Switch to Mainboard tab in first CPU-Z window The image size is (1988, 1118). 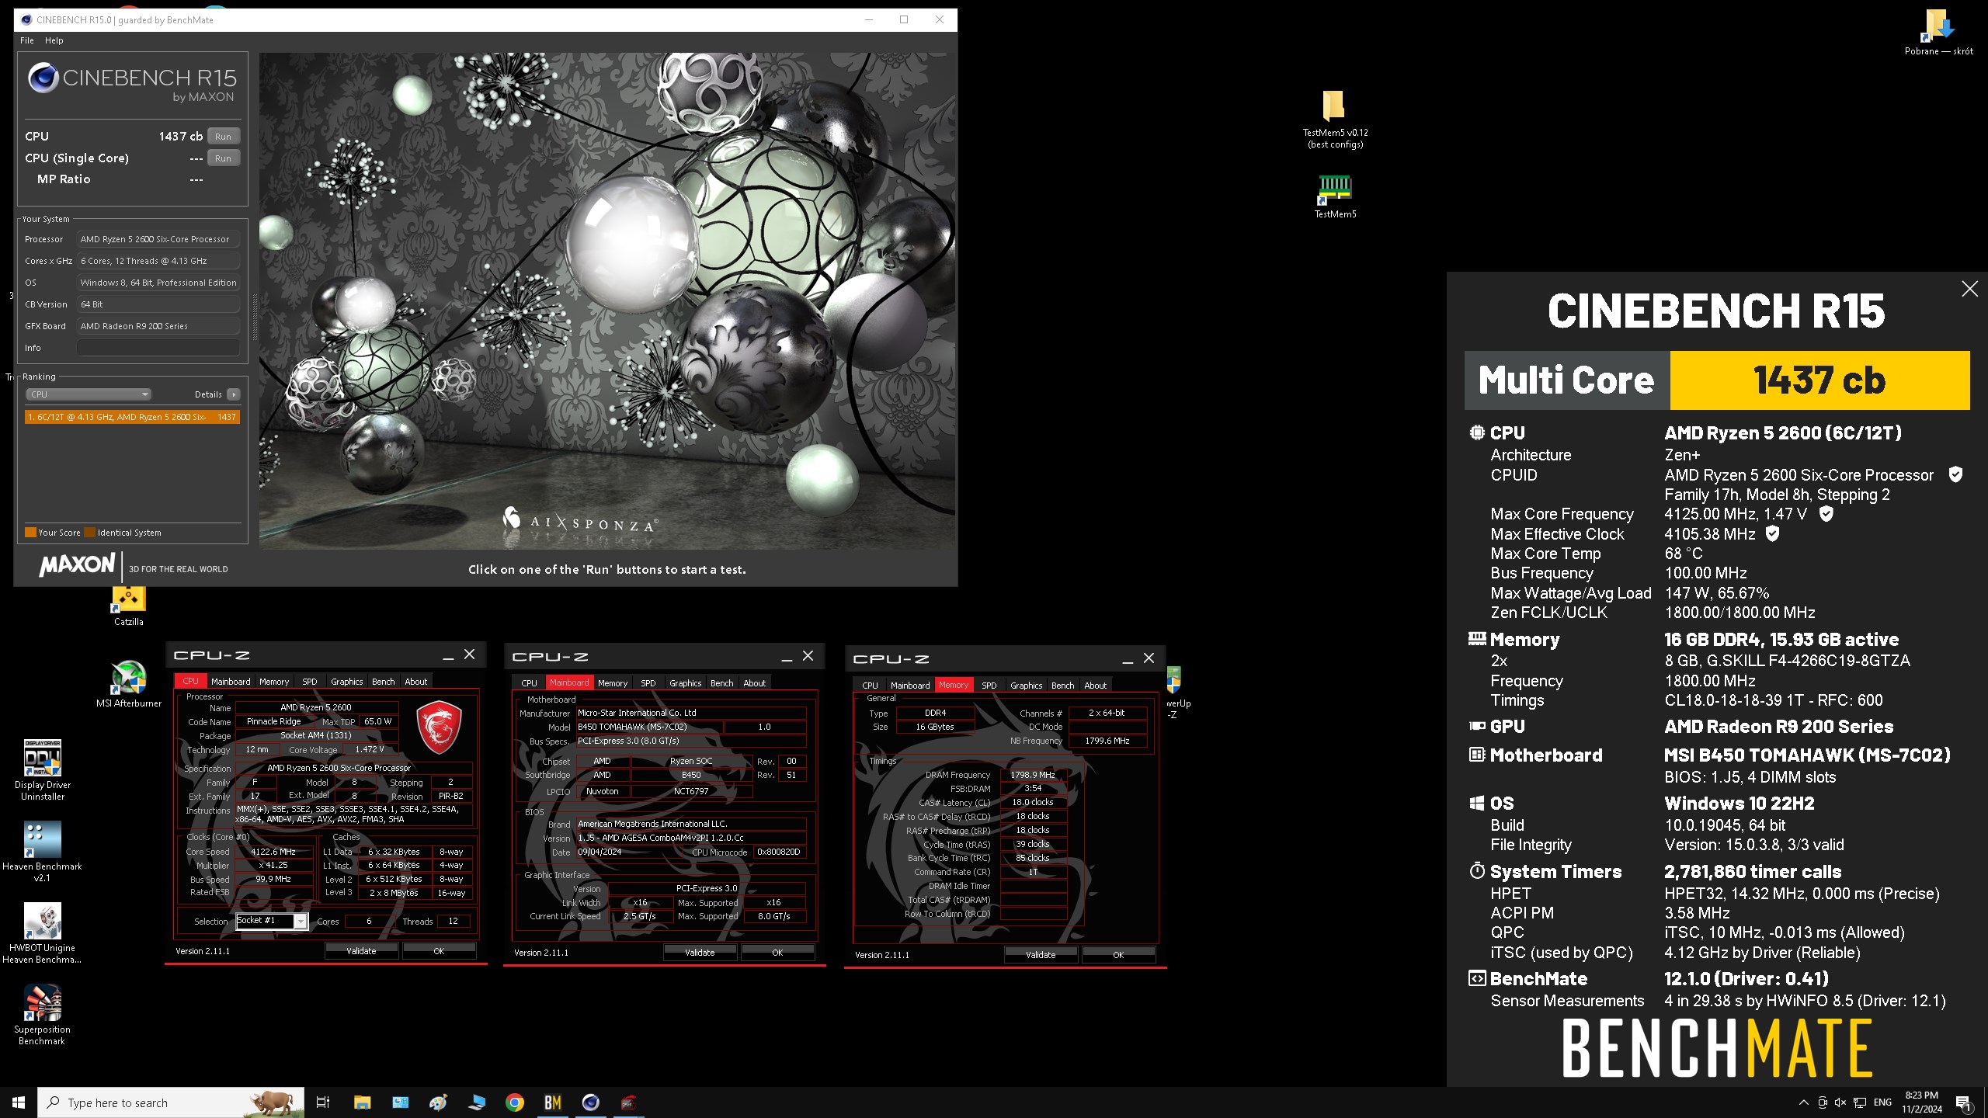[x=231, y=682]
